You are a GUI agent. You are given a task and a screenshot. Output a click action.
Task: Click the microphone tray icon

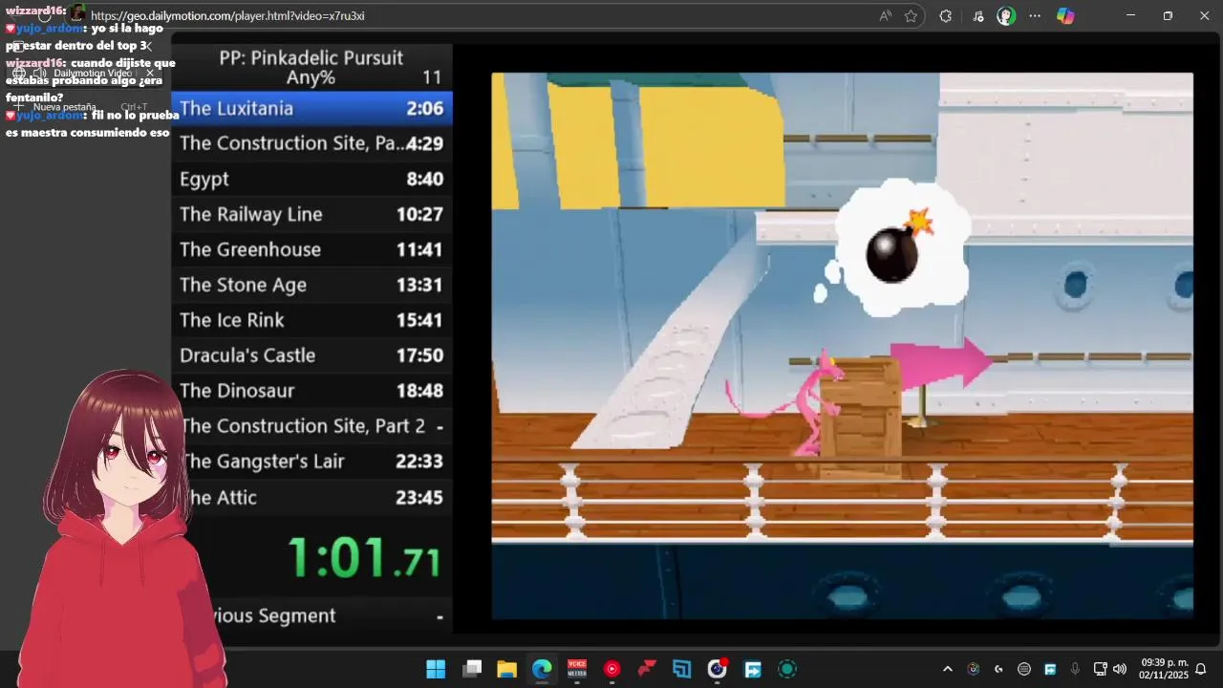pos(1075,669)
